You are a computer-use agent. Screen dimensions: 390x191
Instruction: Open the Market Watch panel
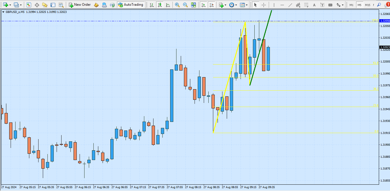coord(29,5)
